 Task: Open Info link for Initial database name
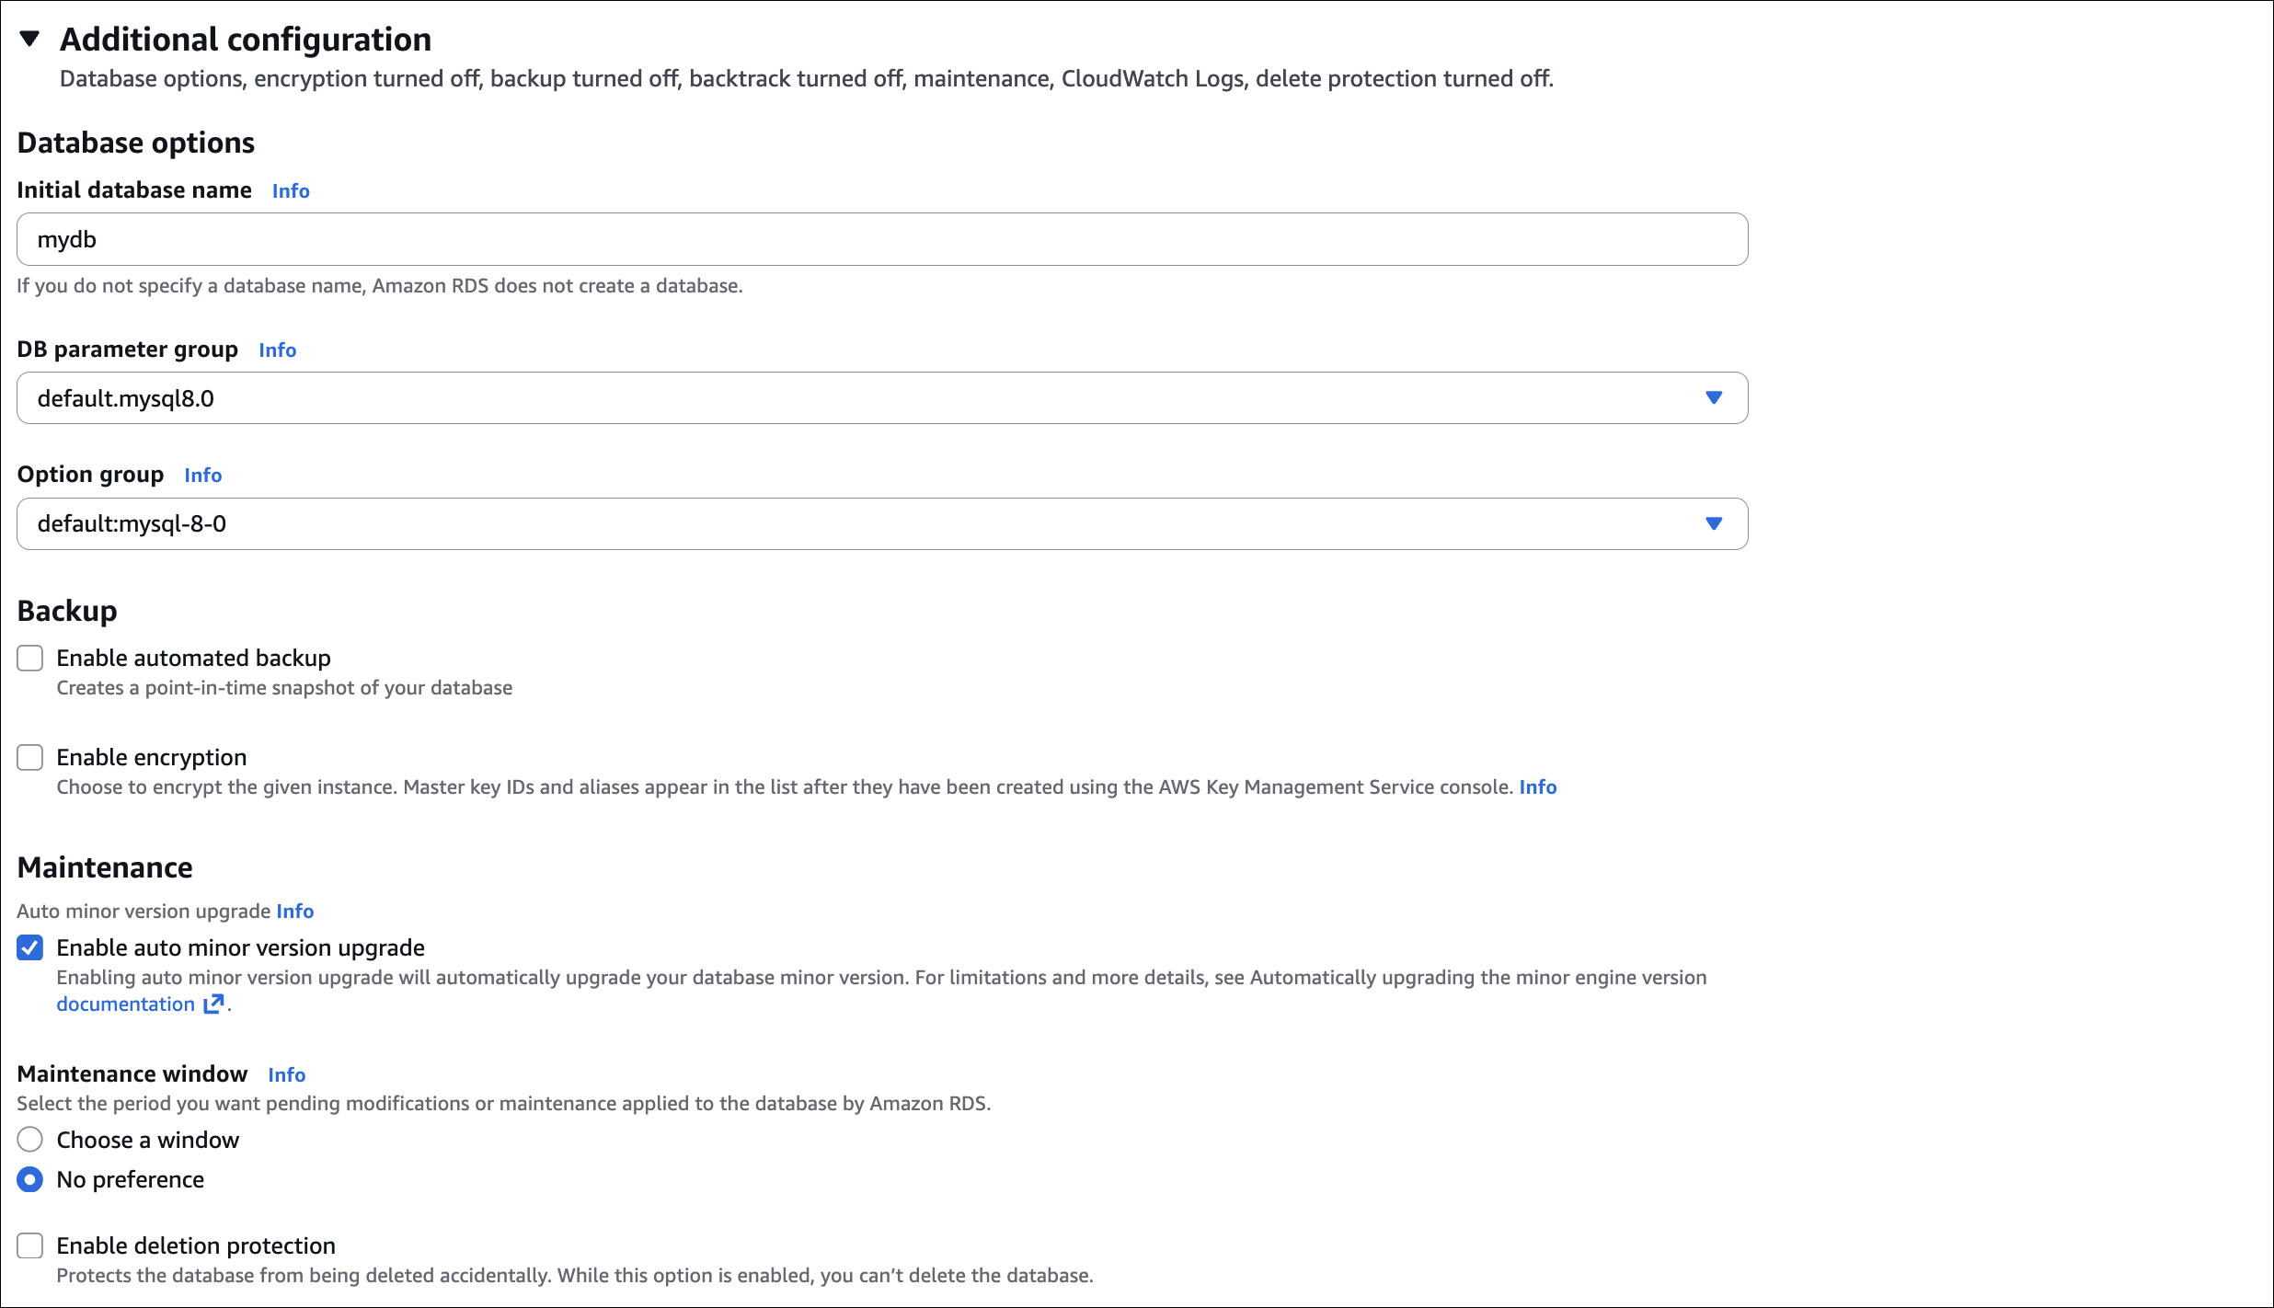click(x=291, y=190)
